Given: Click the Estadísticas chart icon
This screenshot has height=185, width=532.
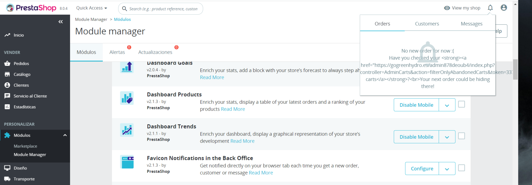Looking at the screenshot, I should (7, 107).
